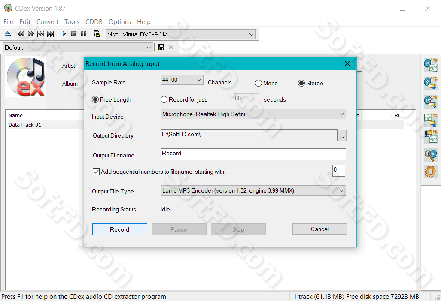
Task: Click the convert WAV to compressed audio icon
Action: tap(431, 120)
